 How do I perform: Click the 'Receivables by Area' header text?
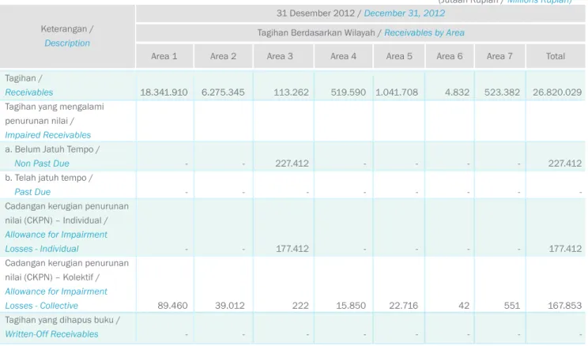coord(424,33)
